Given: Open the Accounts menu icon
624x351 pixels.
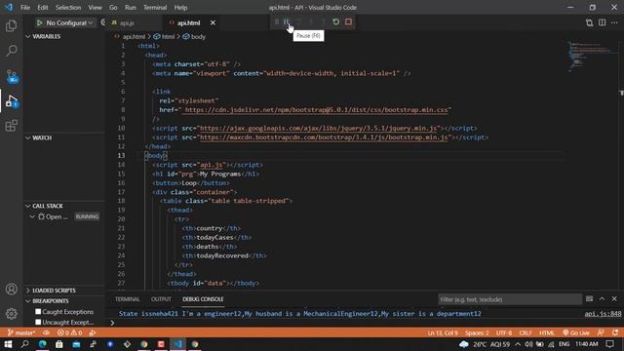Looking at the screenshot, I should [x=12, y=289].
